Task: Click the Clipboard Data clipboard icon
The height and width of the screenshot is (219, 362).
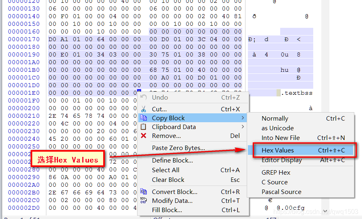Action: click(144, 127)
